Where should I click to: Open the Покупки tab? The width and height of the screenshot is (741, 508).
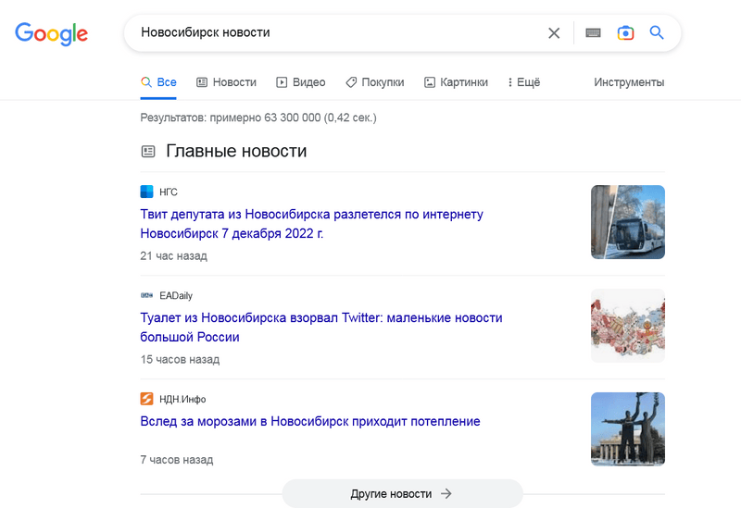coord(374,82)
